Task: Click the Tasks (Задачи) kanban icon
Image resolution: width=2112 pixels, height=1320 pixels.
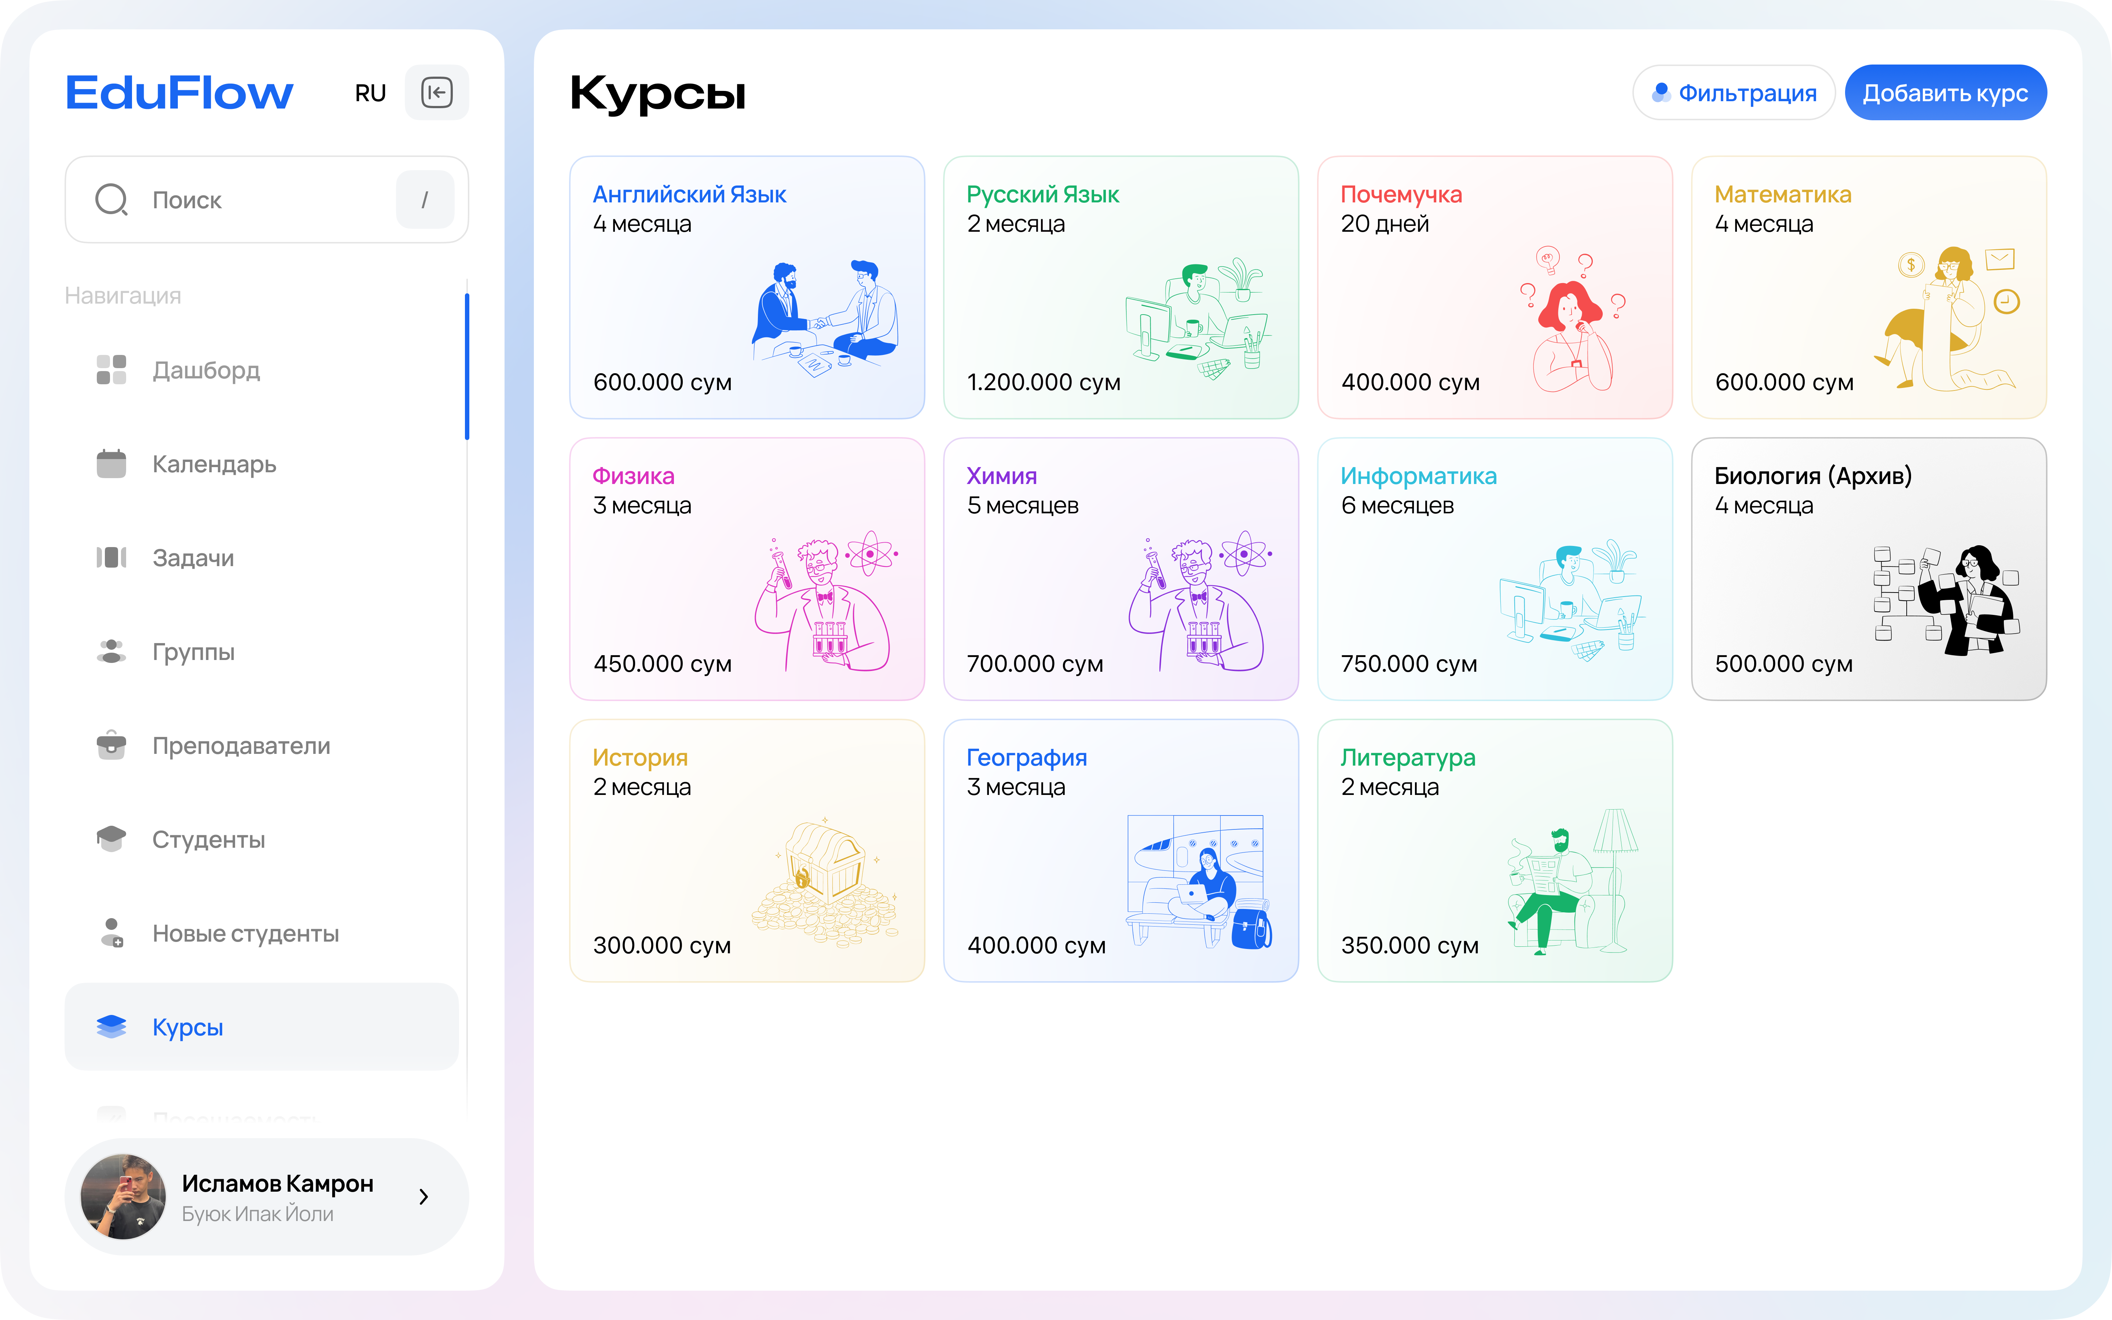Action: tap(112, 558)
